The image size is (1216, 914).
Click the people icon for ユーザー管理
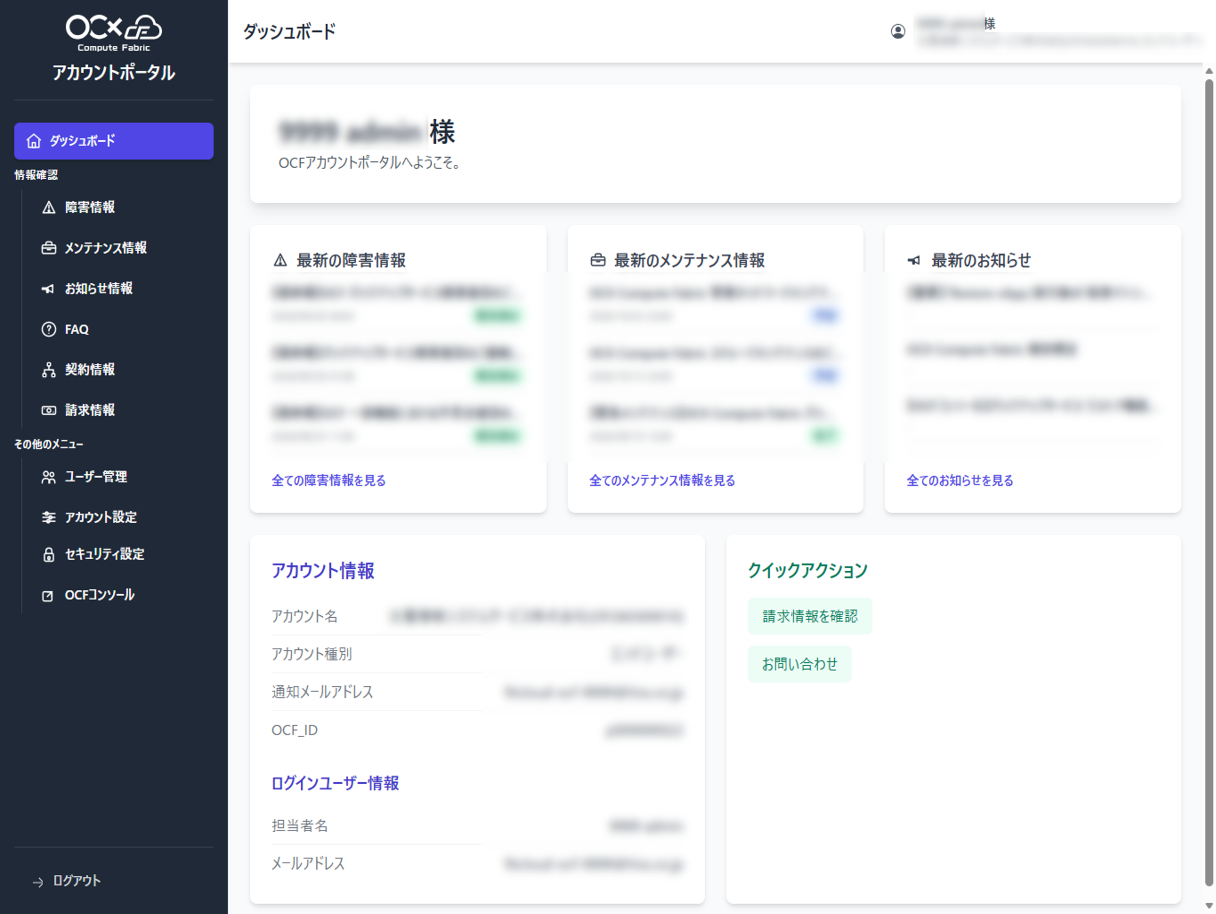tap(49, 477)
